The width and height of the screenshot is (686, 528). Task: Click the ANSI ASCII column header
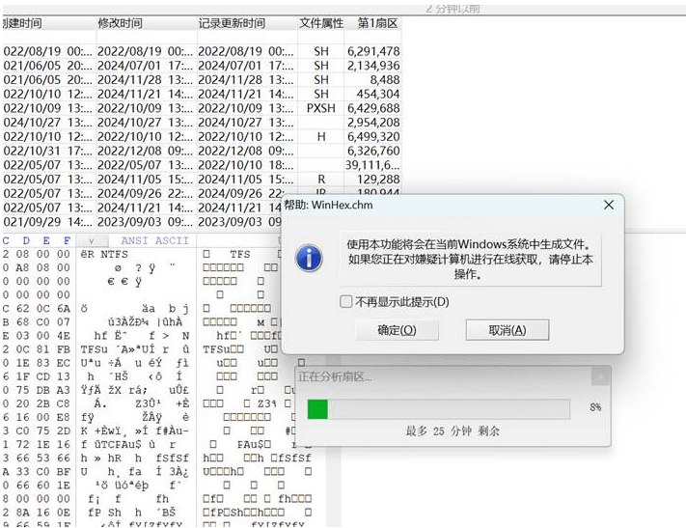(x=155, y=240)
